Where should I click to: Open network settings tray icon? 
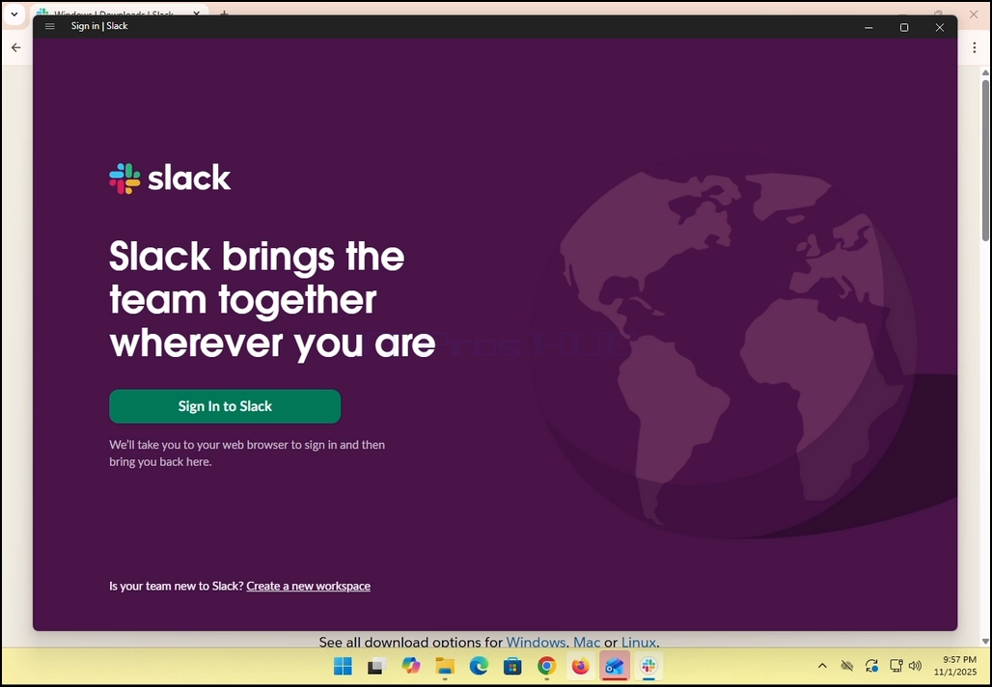(x=896, y=666)
